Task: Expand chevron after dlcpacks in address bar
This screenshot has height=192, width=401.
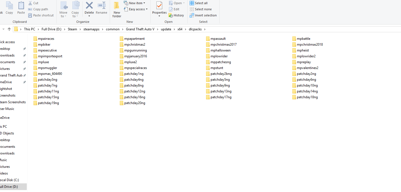Action: pos(205,29)
